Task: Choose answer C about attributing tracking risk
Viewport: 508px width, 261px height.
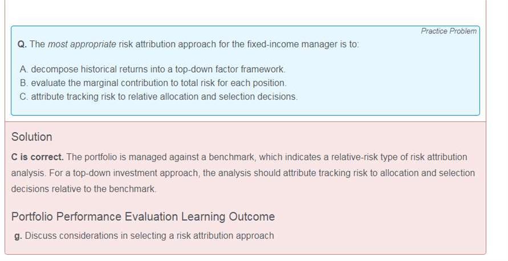Action: click(159, 97)
